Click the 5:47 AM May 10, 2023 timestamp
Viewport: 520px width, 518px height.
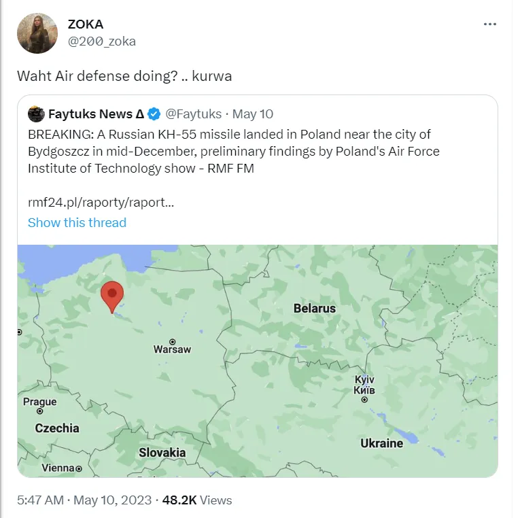point(83,500)
